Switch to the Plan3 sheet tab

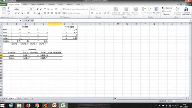[x=26, y=98]
